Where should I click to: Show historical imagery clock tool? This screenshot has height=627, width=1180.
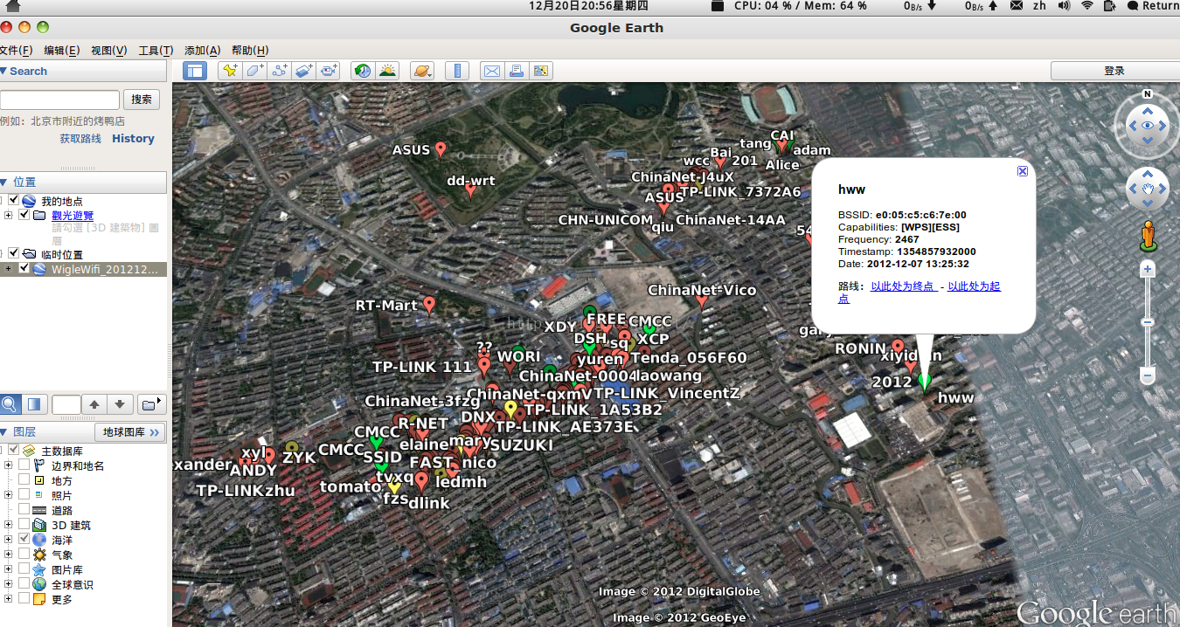tap(363, 71)
